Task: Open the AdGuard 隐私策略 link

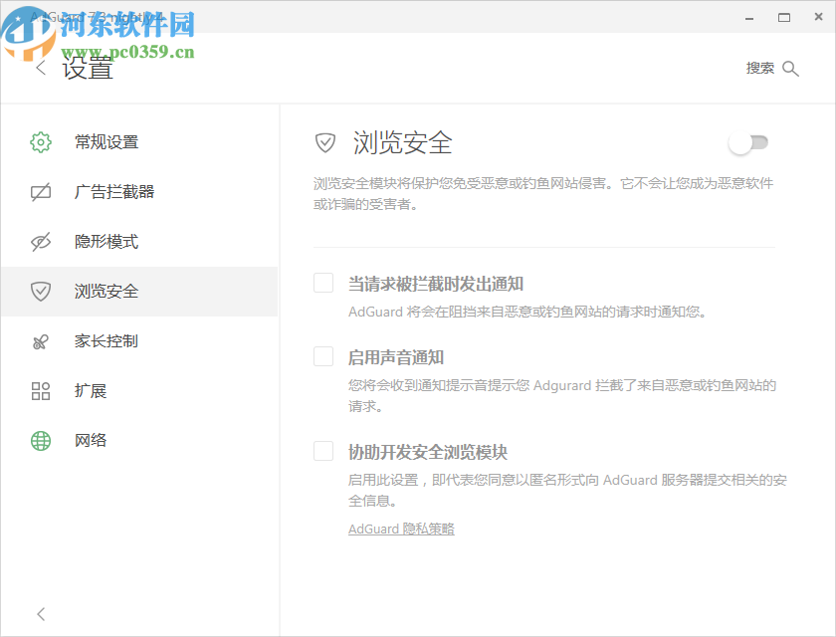Action: (401, 529)
